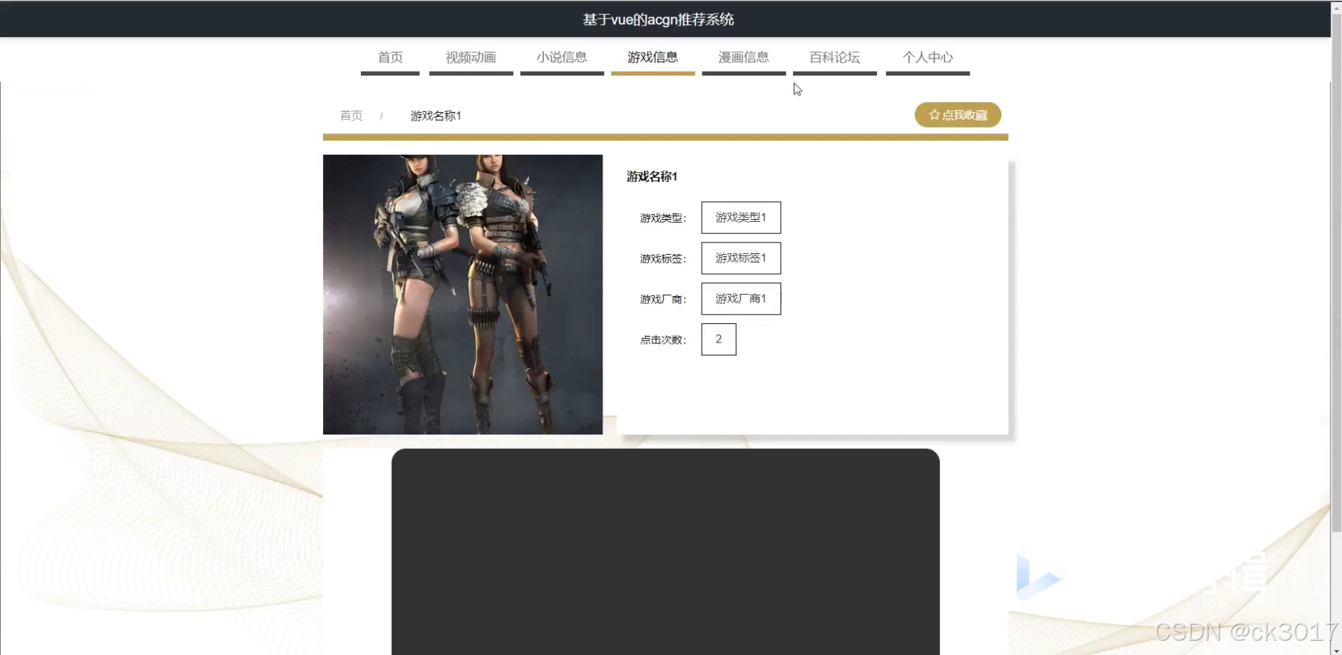Click the 点击次数 label
The height and width of the screenshot is (655, 1342).
pos(662,340)
